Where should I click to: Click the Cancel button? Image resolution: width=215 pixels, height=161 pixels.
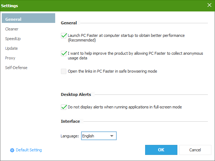[x=195, y=150]
